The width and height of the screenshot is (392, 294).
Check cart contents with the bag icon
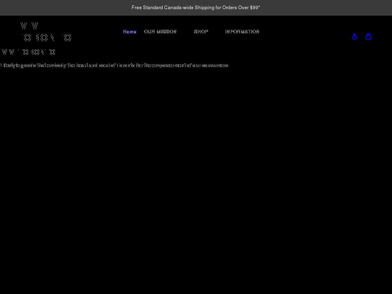coord(369,36)
